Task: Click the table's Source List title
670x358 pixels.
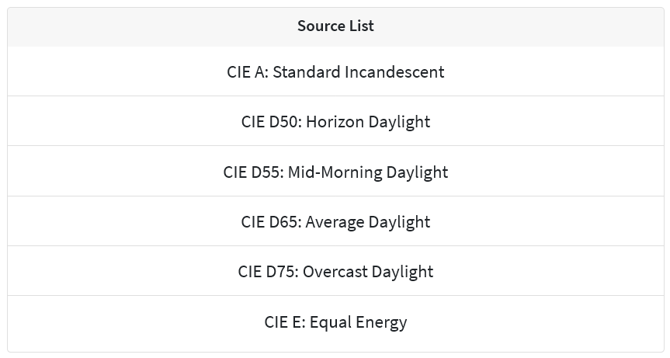Action: tap(335, 26)
